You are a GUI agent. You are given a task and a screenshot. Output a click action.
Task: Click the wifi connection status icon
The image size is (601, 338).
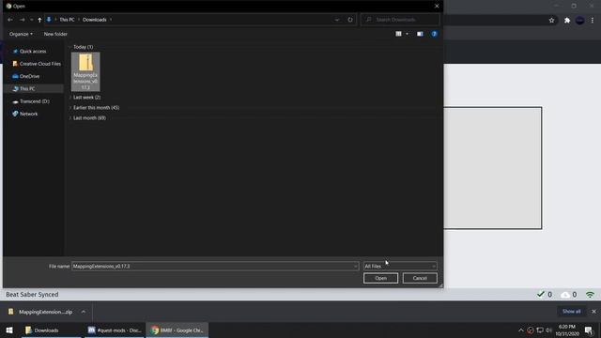[590, 295]
